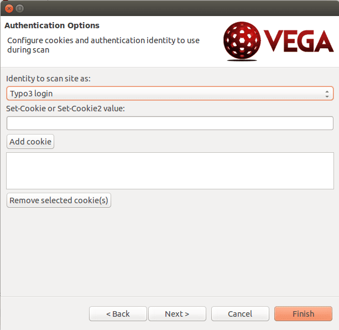This screenshot has height=330, width=339.
Task: Click the Authentication Options heading
Action: pos(52,25)
